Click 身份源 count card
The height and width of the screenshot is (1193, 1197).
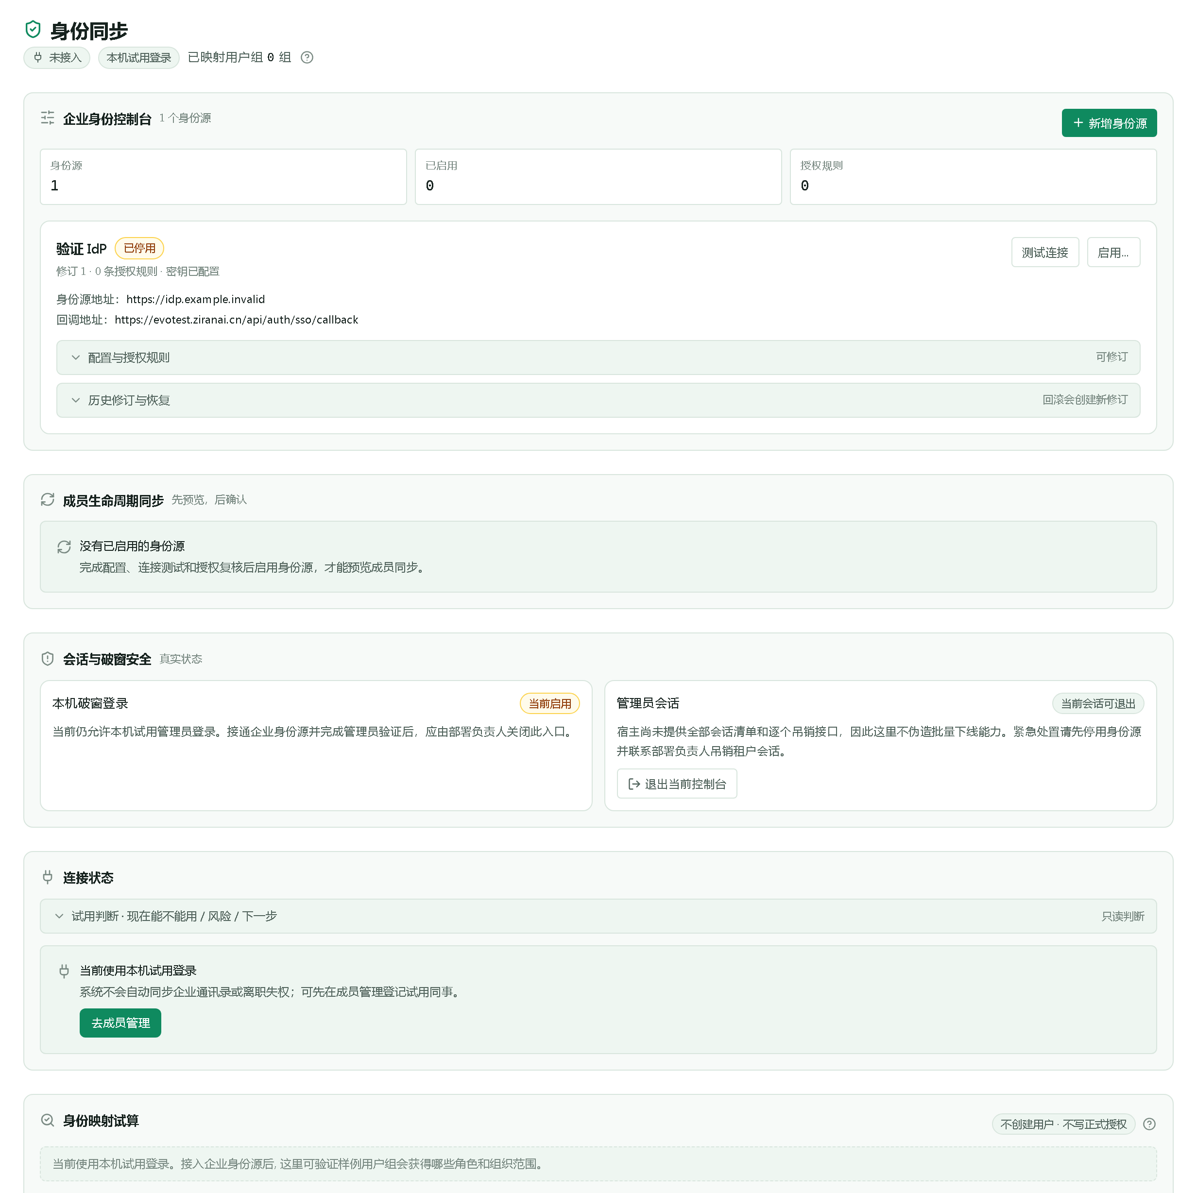click(223, 176)
